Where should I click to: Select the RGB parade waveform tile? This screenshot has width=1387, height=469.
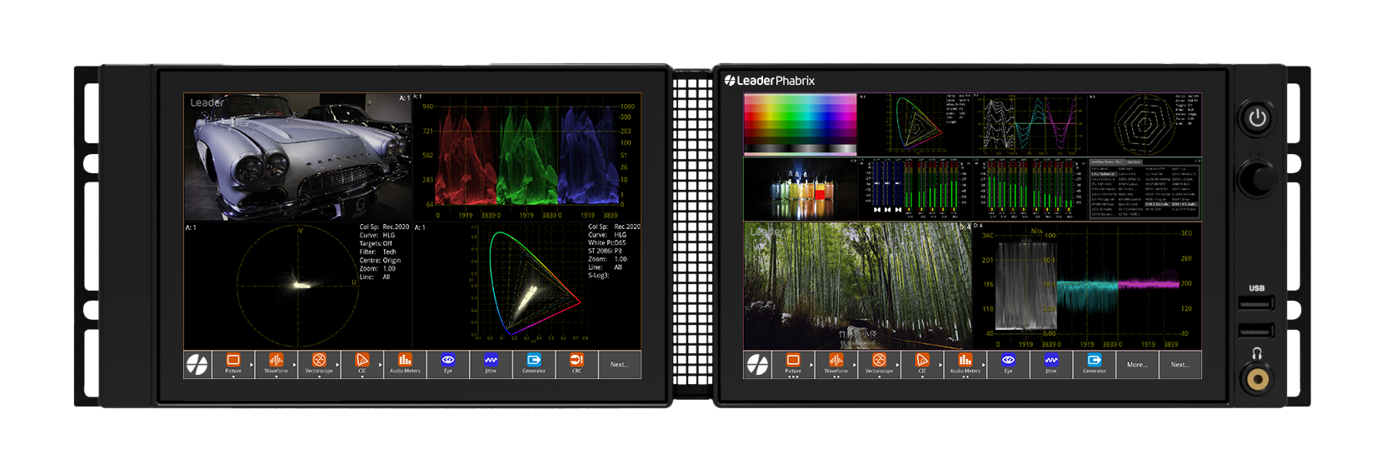526,157
